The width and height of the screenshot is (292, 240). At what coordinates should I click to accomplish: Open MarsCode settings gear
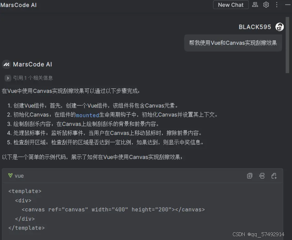tap(266, 5)
